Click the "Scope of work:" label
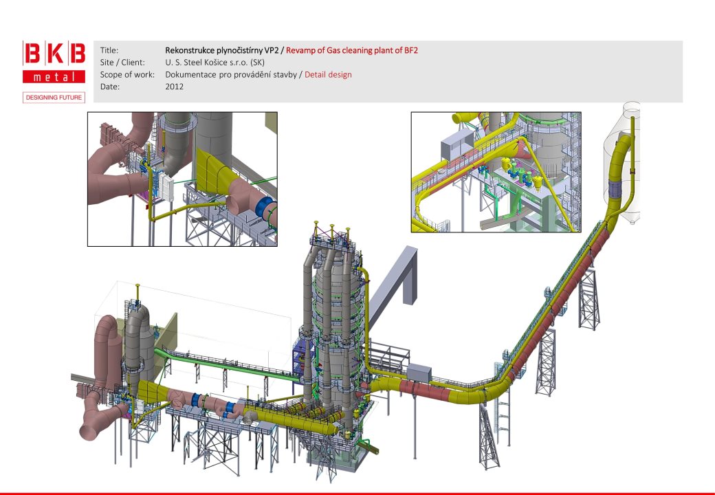This screenshot has width=715, height=495. [x=127, y=74]
